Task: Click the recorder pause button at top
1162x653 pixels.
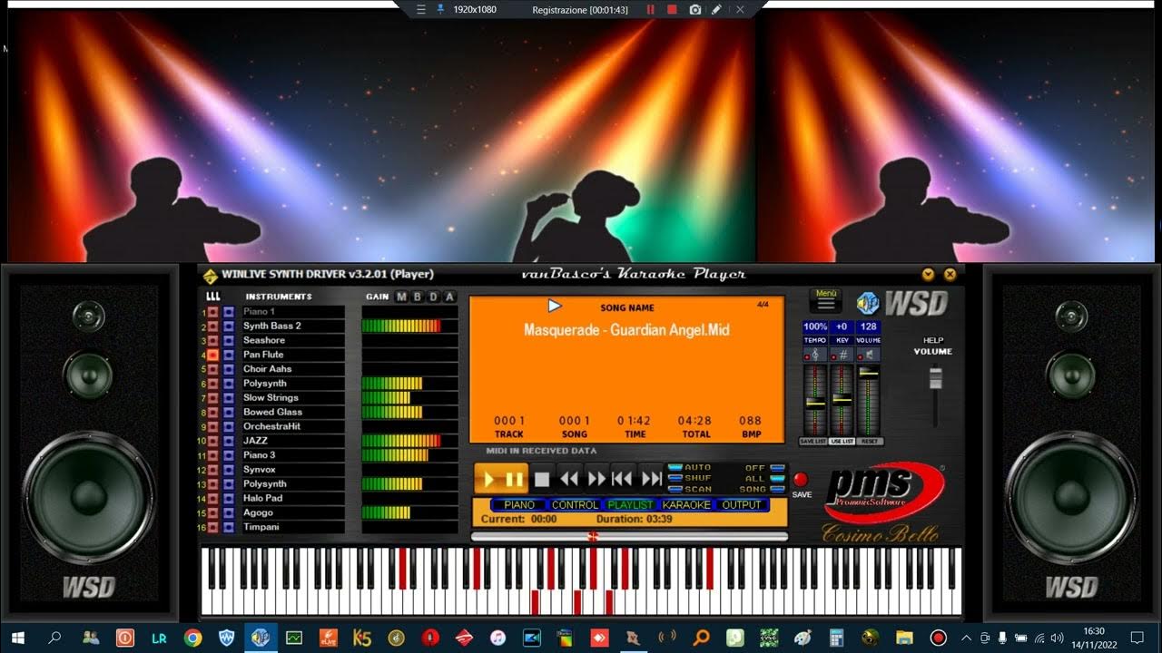Action: coord(650,9)
